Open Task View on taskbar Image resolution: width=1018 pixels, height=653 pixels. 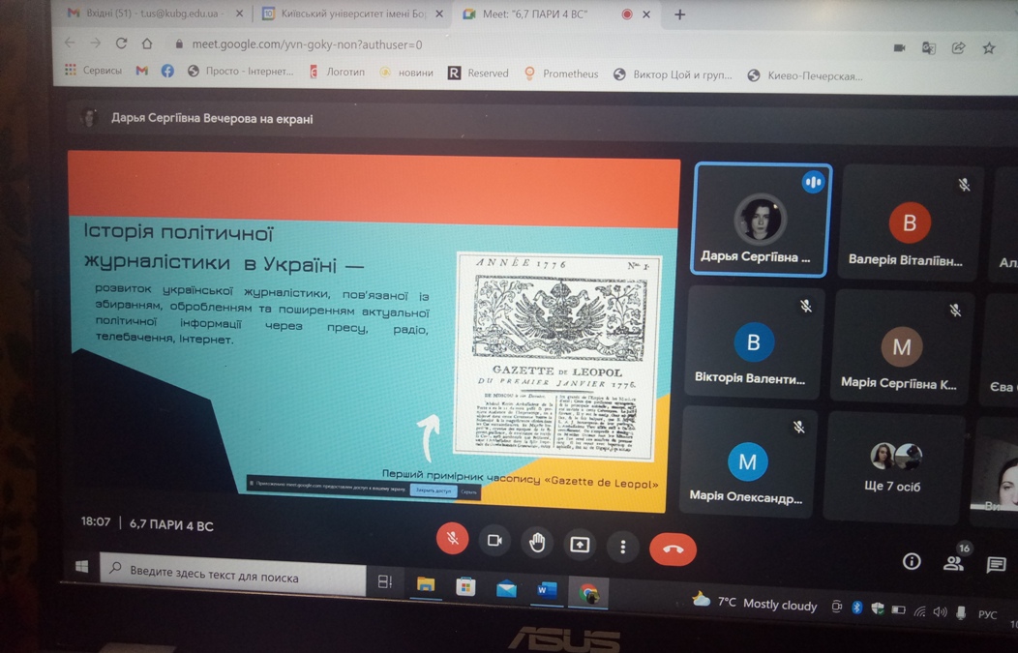pos(385,581)
